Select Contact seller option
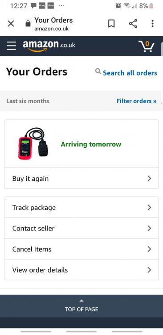The image size is (163, 335). [81, 228]
